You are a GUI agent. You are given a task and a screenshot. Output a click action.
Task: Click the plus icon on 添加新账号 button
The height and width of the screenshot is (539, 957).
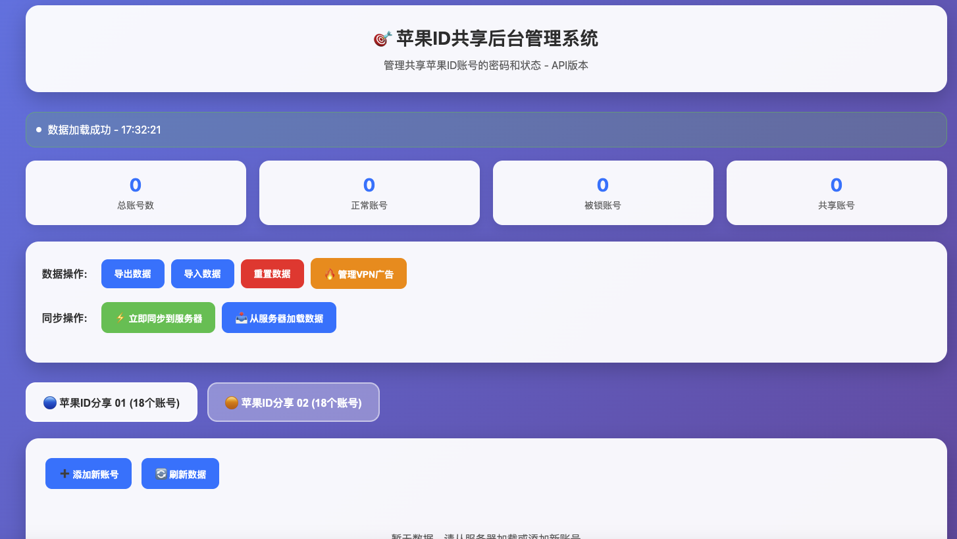tap(64, 473)
